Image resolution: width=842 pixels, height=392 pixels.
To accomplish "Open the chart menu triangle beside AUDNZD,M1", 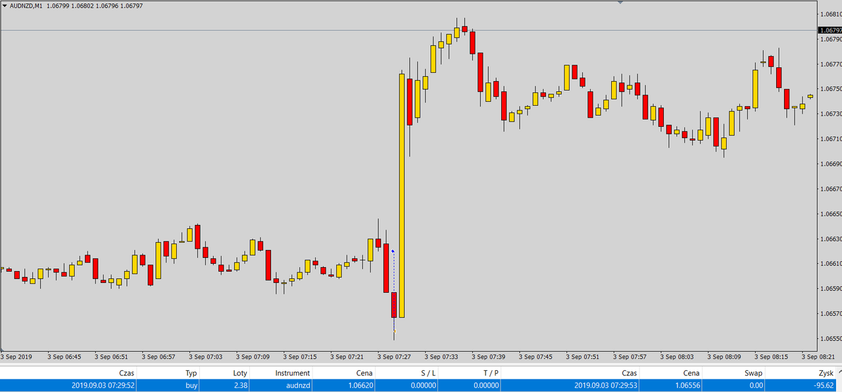I will click(x=4, y=6).
